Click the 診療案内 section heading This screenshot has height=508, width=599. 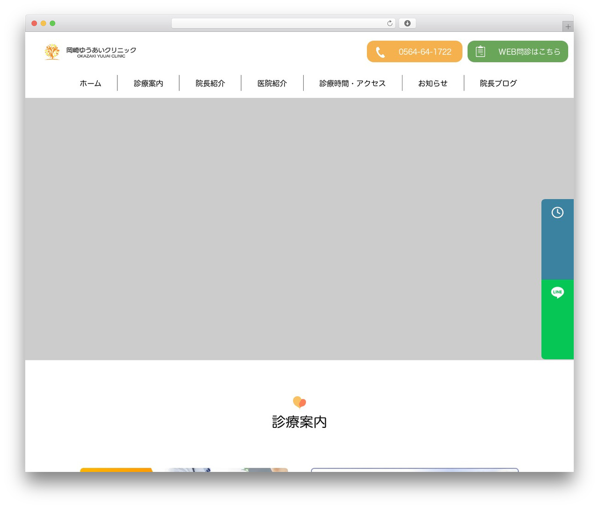click(299, 422)
